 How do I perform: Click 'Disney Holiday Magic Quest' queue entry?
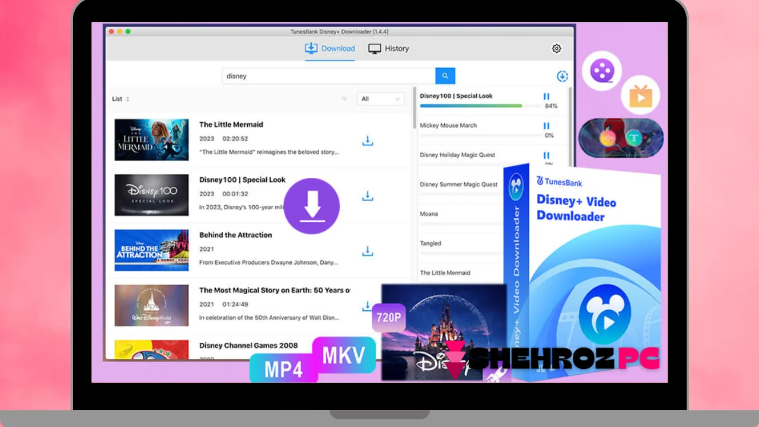(458, 155)
